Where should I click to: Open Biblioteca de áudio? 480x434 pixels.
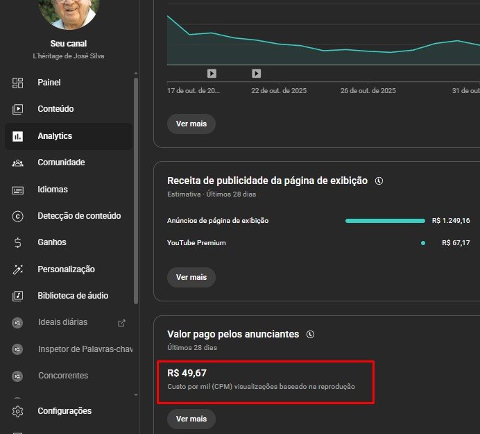pos(69,296)
